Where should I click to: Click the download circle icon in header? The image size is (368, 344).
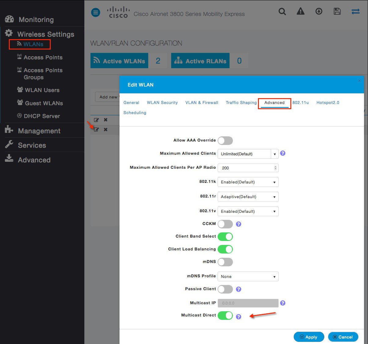[x=319, y=11]
